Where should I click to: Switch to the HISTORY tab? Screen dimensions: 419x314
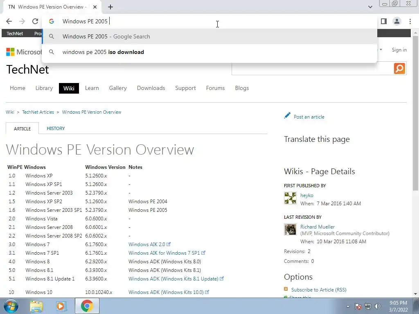pos(56,128)
